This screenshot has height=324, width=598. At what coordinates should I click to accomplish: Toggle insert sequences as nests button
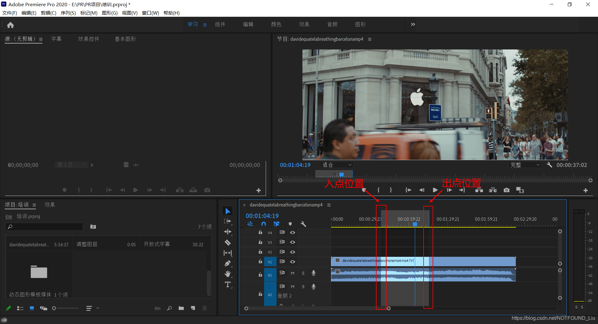(250, 224)
